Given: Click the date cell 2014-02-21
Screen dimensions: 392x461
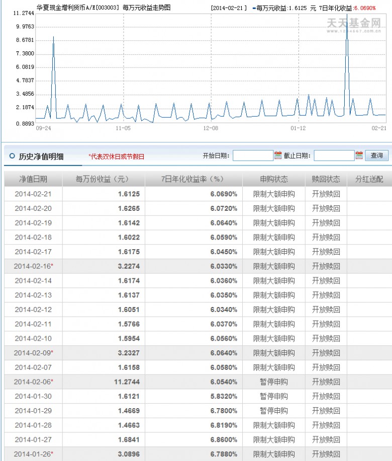Looking at the screenshot, I should 33,194.
